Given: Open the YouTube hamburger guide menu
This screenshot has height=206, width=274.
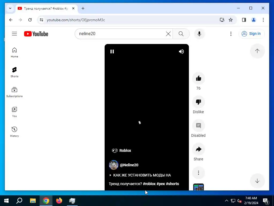Looking at the screenshot, I should click(14, 34).
